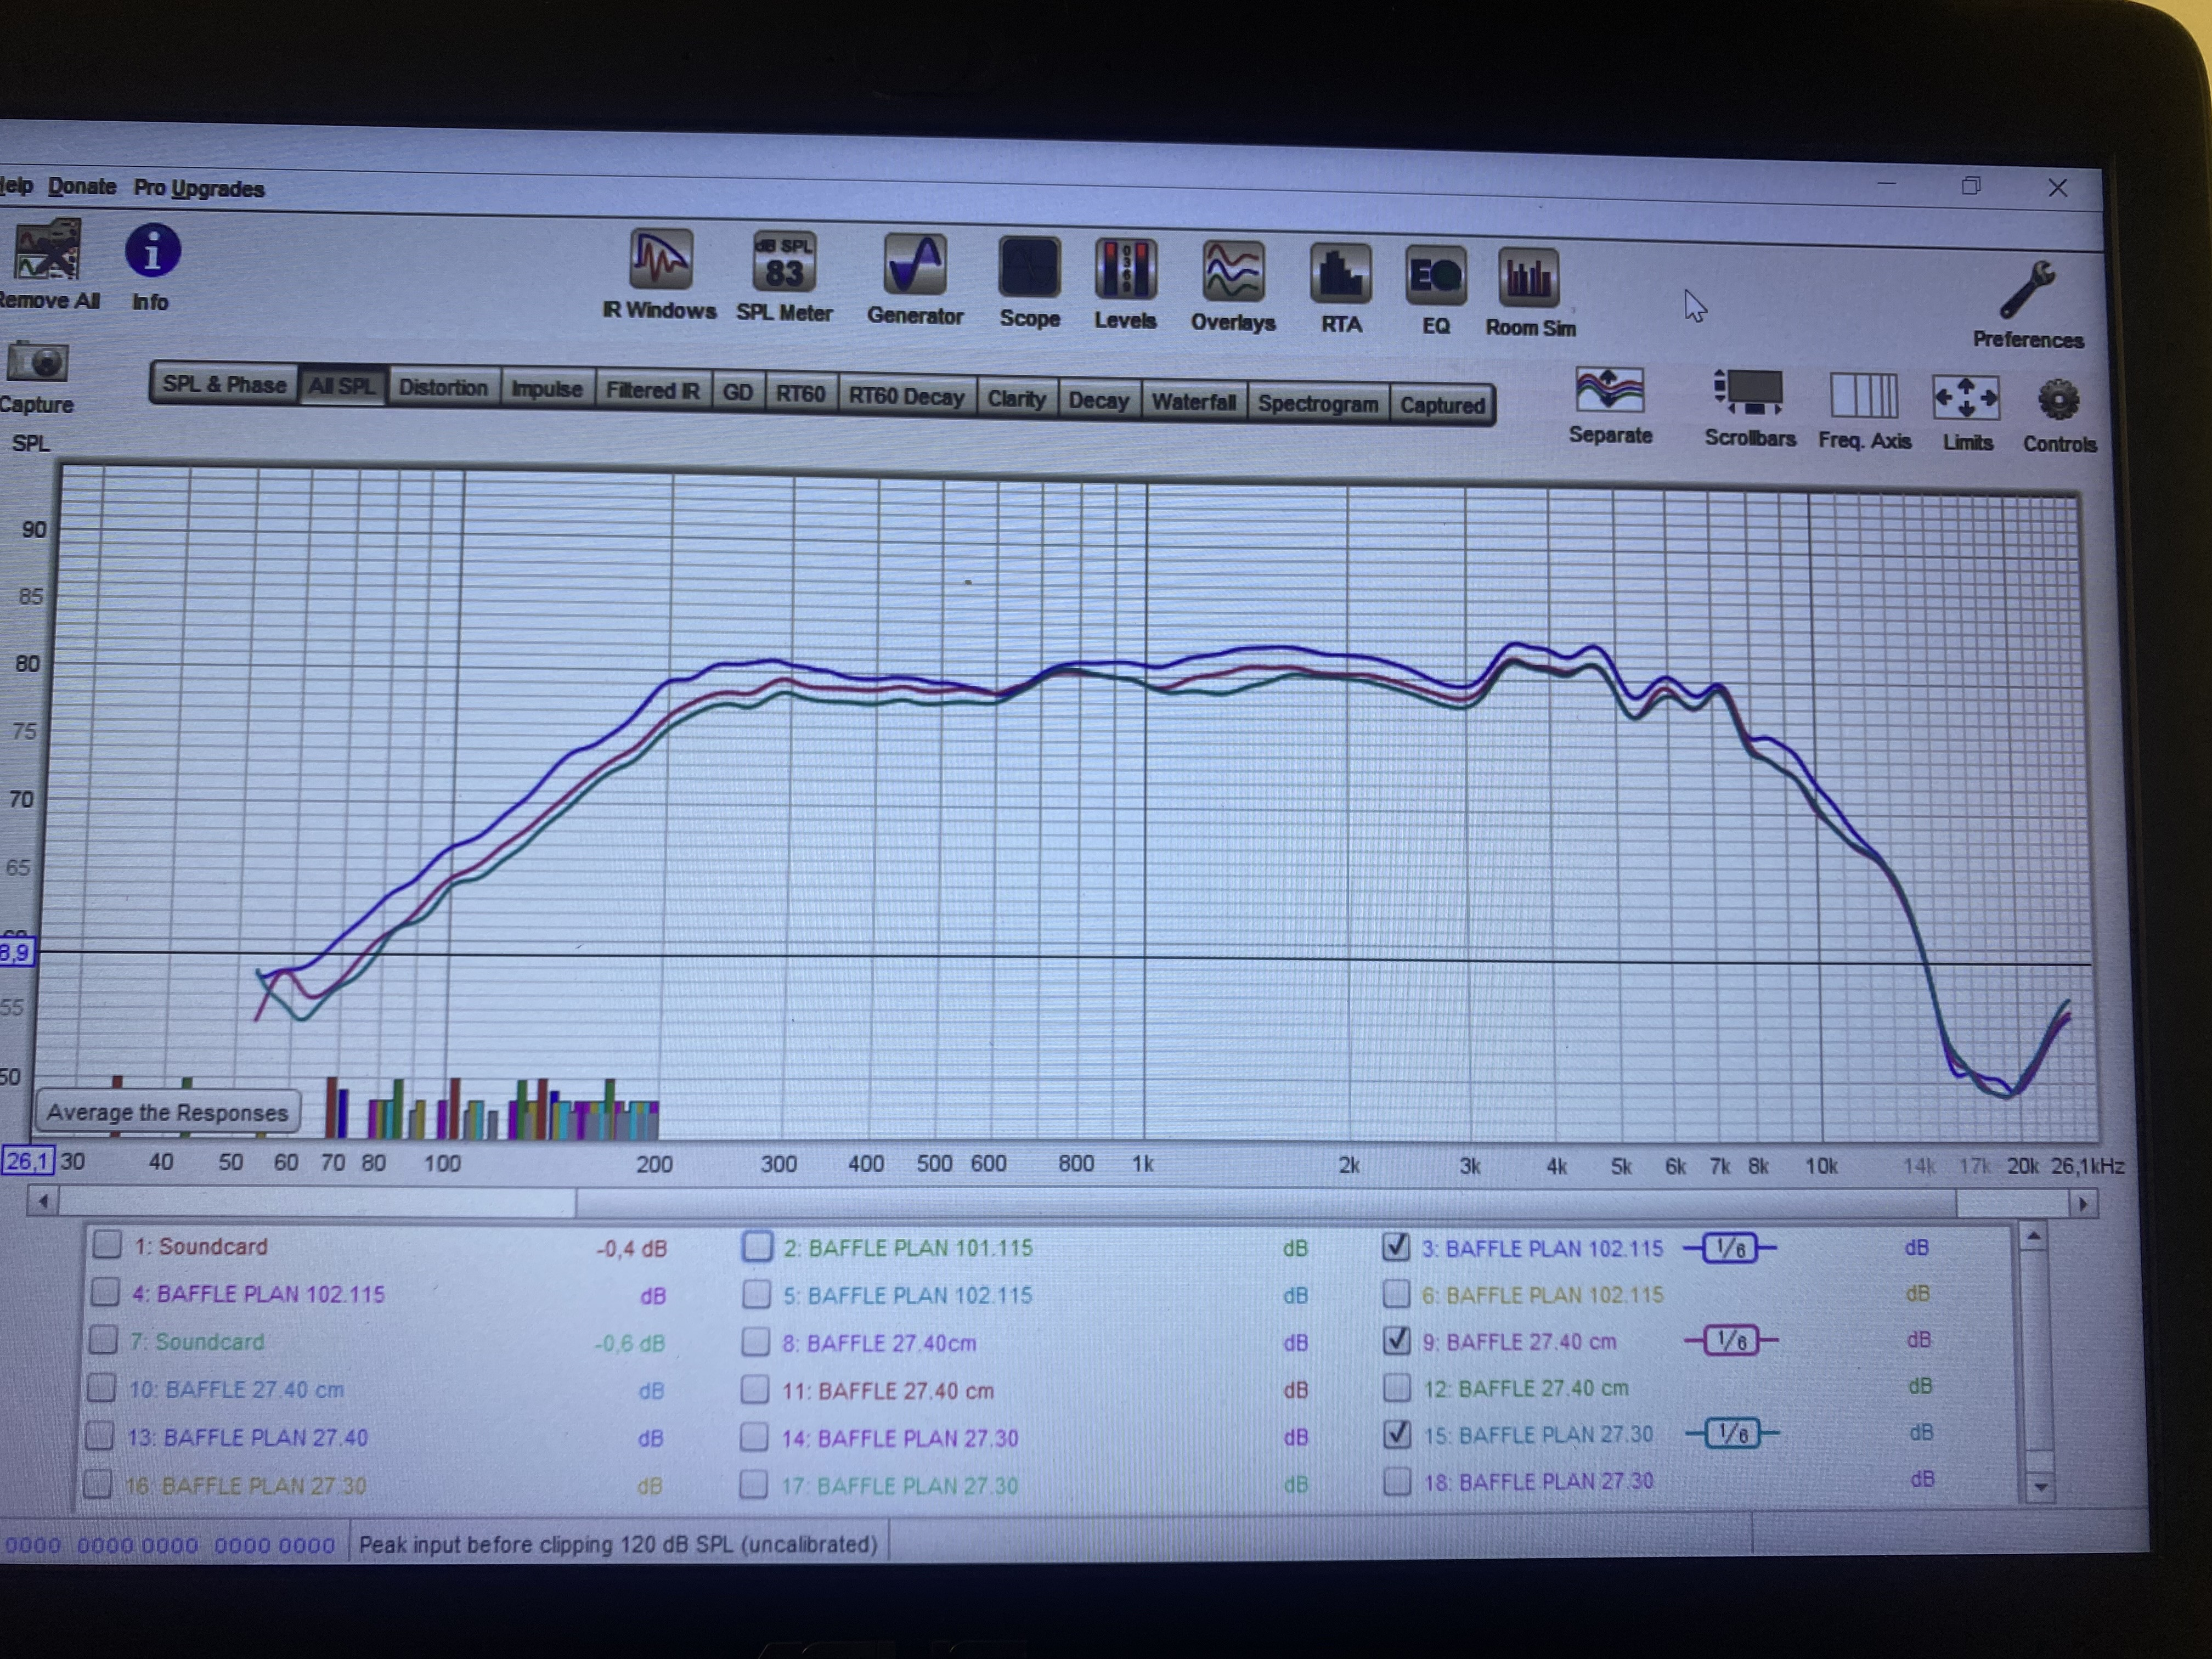
Task: Enable trace 11: BAFFLE 27.40 cm
Action: [x=755, y=1389]
